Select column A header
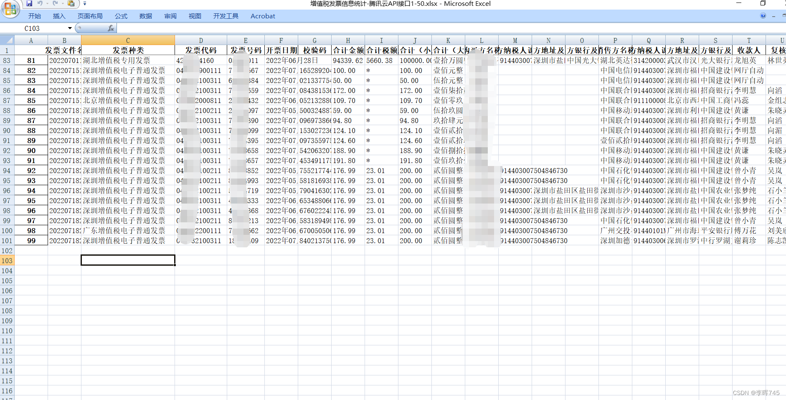This screenshot has width=786, height=400. pos(31,40)
